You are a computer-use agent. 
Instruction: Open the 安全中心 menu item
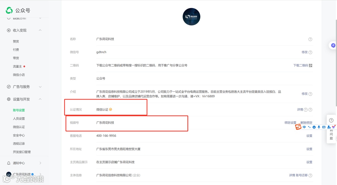tap(19, 135)
